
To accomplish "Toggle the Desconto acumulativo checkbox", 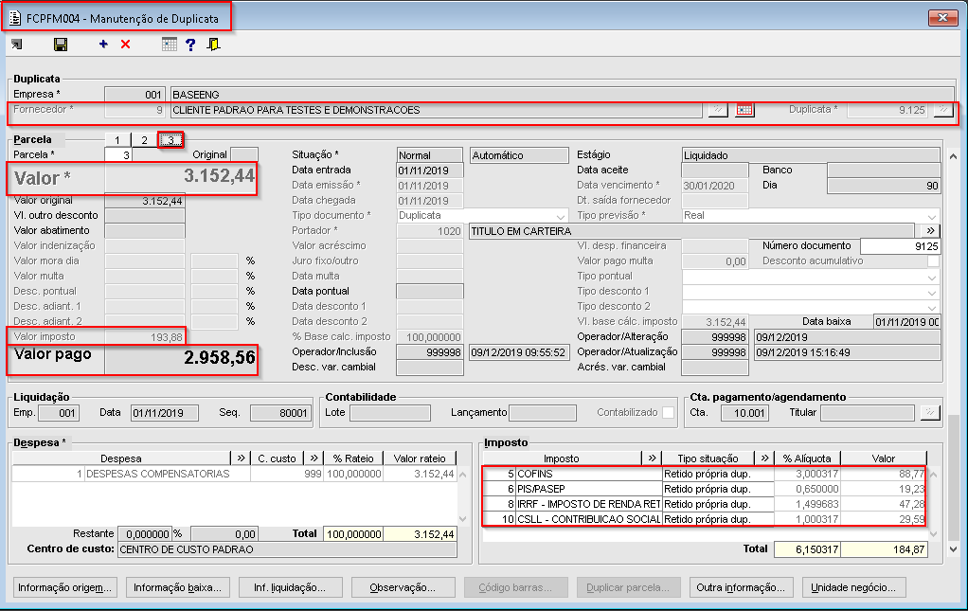I will [934, 261].
